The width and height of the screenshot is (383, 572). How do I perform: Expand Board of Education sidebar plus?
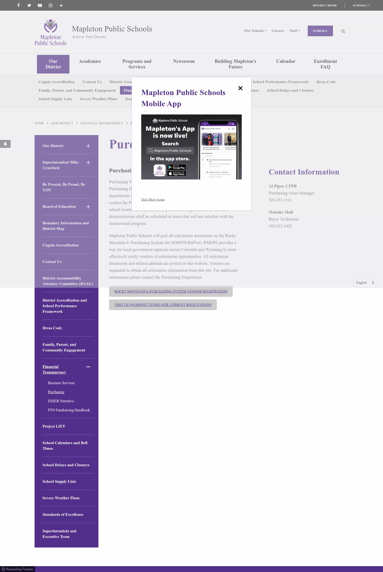88,207
